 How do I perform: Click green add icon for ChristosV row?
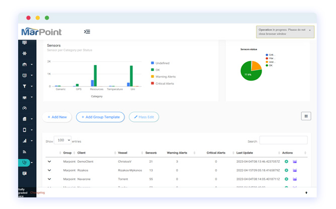286,162
